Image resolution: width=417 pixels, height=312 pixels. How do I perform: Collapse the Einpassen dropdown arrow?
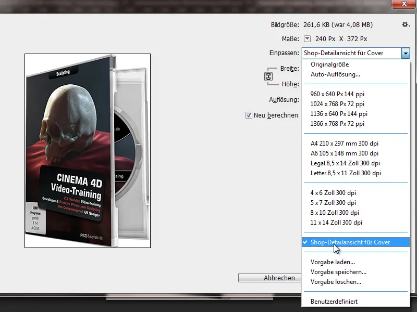[406, 53]
